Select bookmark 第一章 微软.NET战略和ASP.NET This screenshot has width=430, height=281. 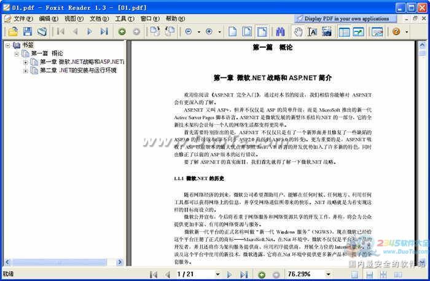pyautogui.click(x=82, y=61)
